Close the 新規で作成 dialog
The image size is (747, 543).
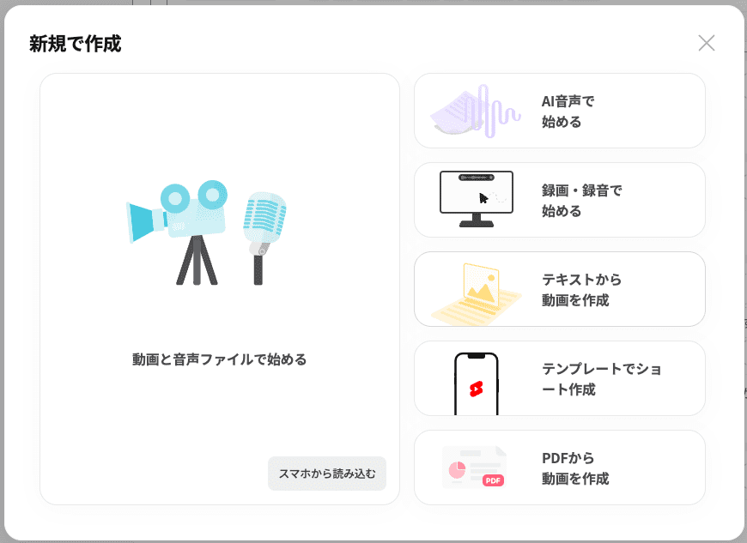click(706, 43)
